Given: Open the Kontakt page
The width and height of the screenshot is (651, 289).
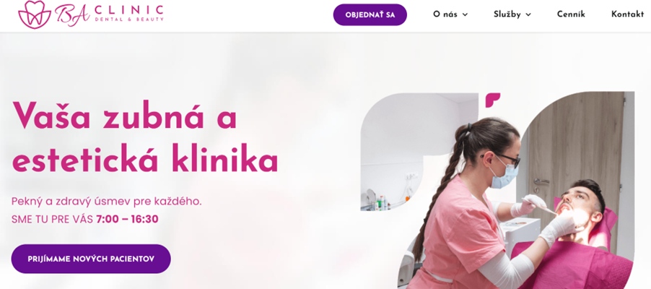Looking at the screenshot, I should point(627,14).
